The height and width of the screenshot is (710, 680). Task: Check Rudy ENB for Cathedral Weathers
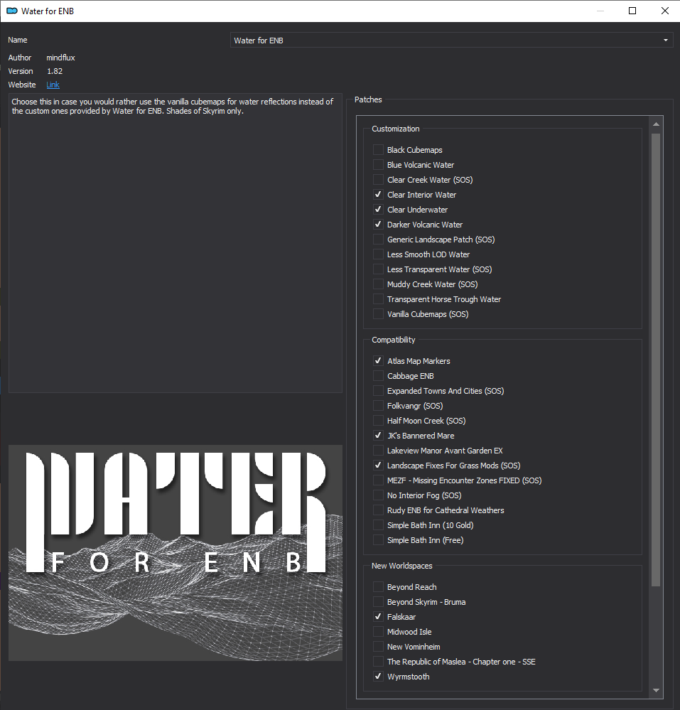coord(378,510)
